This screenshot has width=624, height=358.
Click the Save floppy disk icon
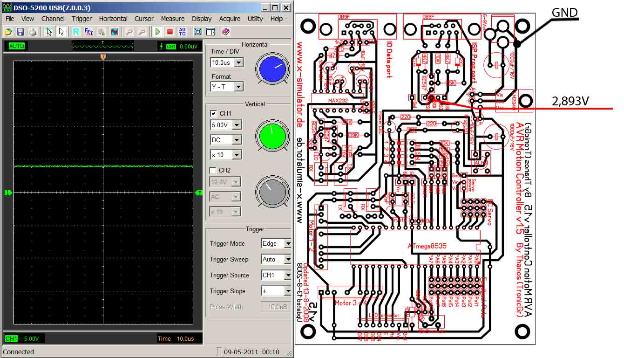pyautogui.click(x=20, y=32)
